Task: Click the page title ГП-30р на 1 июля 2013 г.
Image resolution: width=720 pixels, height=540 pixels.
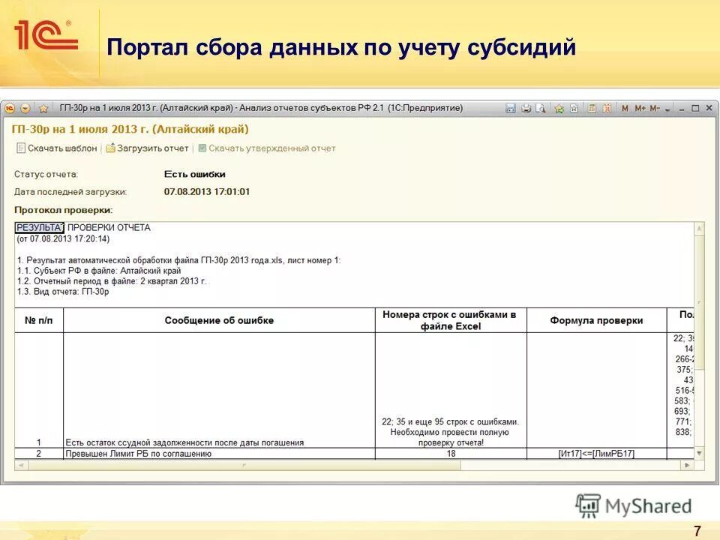Action: [130, 130]
